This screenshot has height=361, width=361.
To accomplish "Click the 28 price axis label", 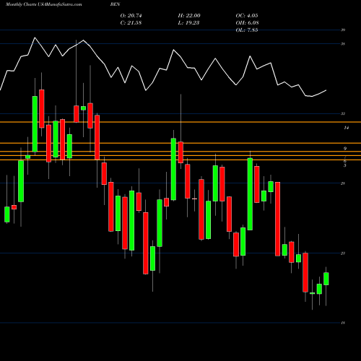I will click(x=343, y=183).
